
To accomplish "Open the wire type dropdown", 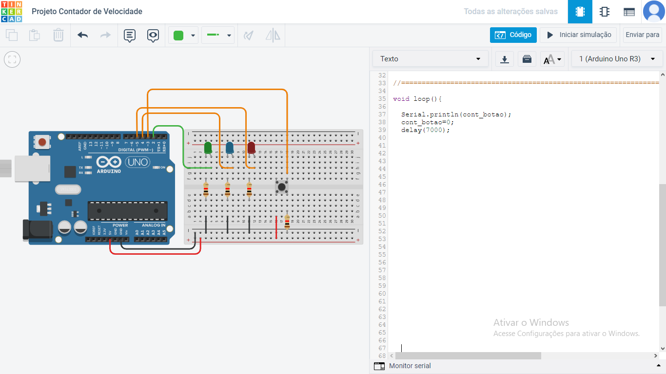I will 218,35.
